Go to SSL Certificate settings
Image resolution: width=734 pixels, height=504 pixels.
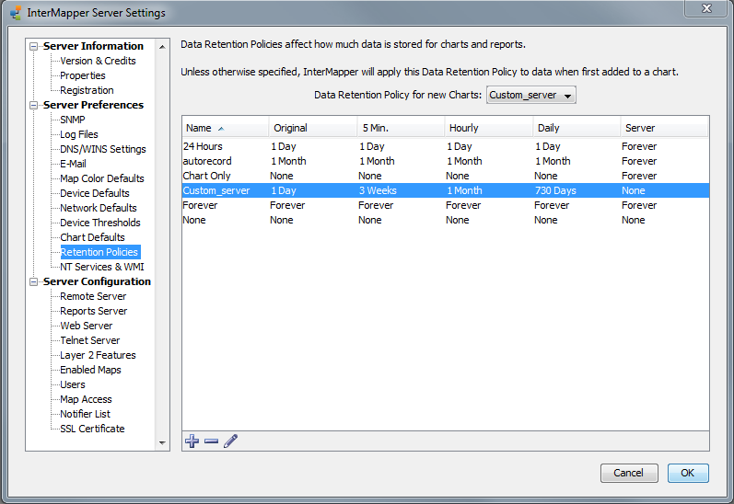coord(92,429)
